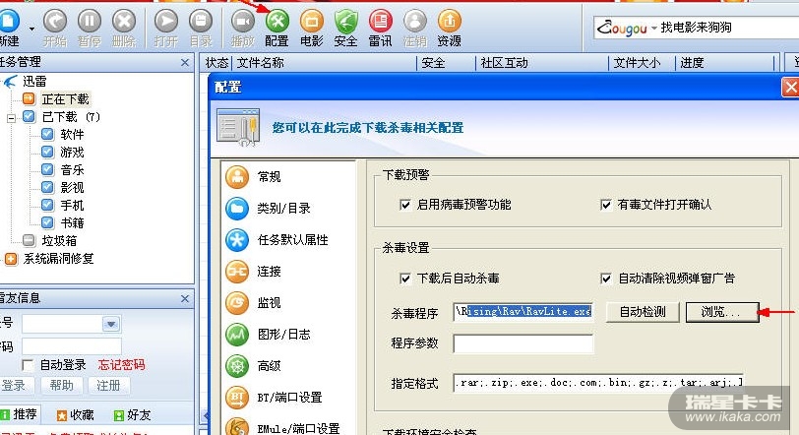Image resolution: width=799 pixels, height=435 pixels.
Task: Click the 新建 new task toolbar icon
Action: pyautogui.click(x=9, y=28)
